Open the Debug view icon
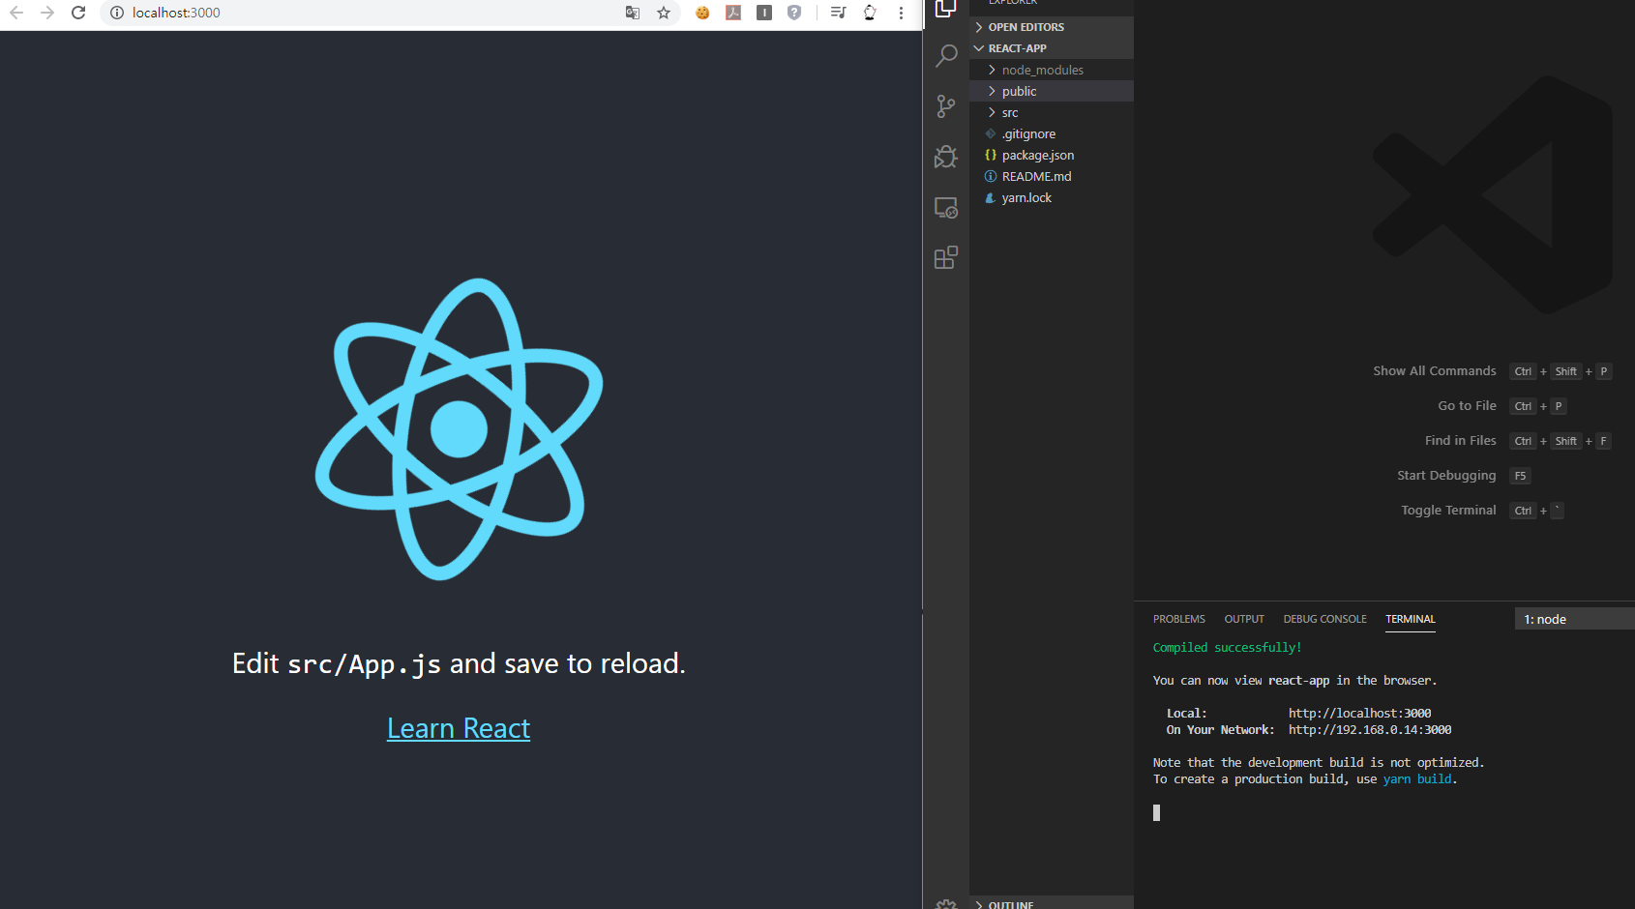1635x909 pixels. 946,157
